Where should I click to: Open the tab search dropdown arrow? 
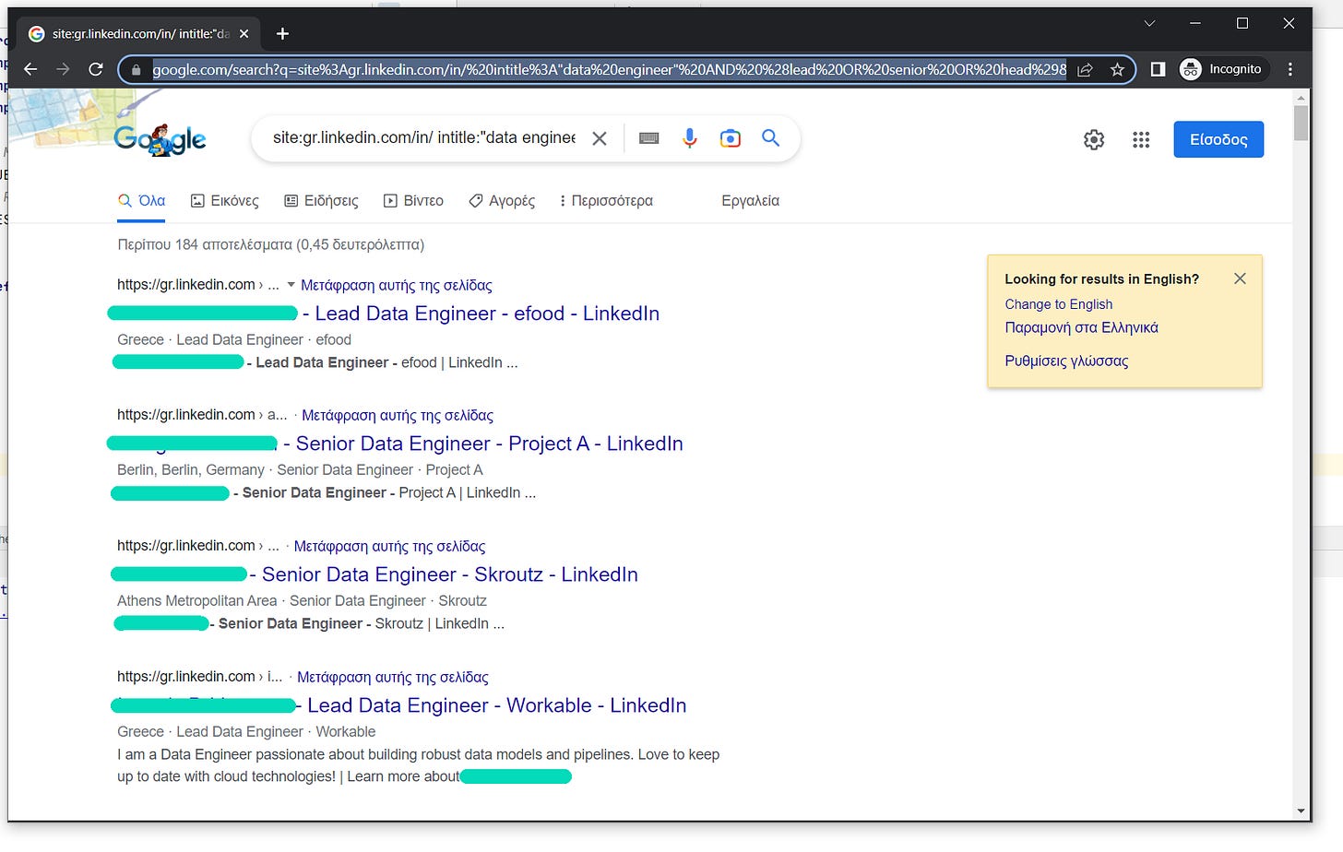tap(1149, 23)
